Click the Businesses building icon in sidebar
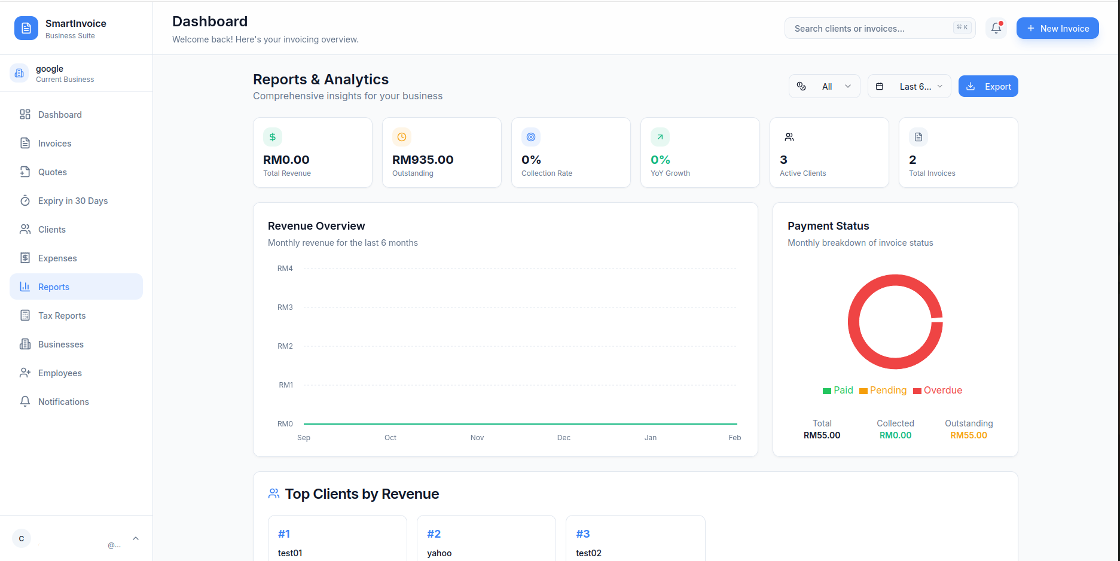 coord(25,344)
